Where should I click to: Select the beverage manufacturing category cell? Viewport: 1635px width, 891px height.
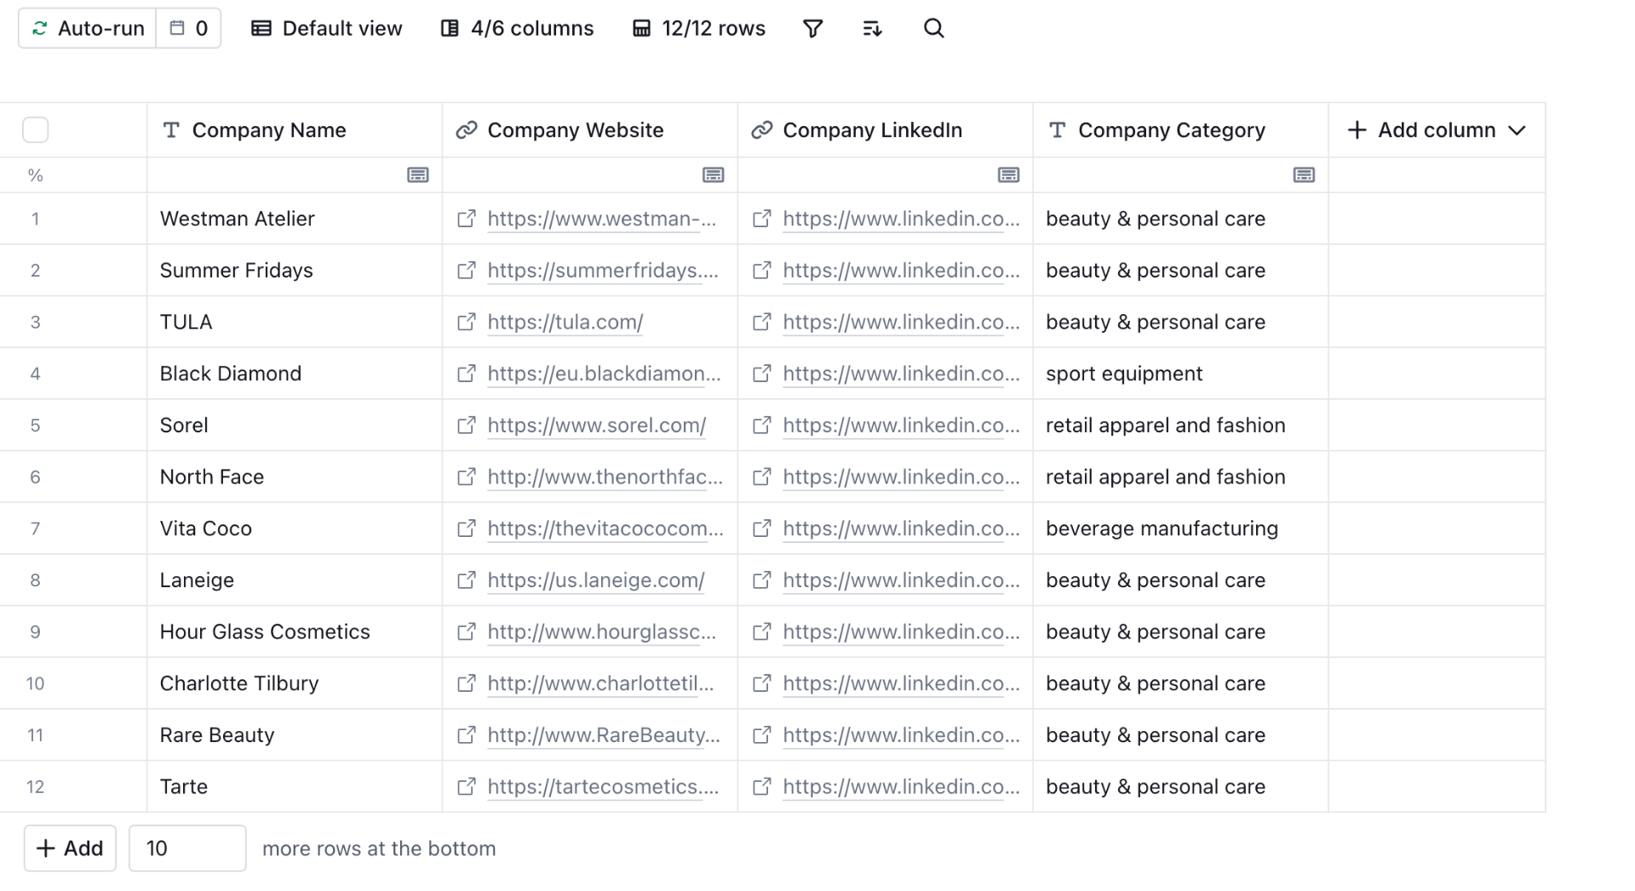coord(1181,528)
